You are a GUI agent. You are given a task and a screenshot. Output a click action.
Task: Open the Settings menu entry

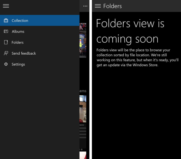click(x=40, y=64)
